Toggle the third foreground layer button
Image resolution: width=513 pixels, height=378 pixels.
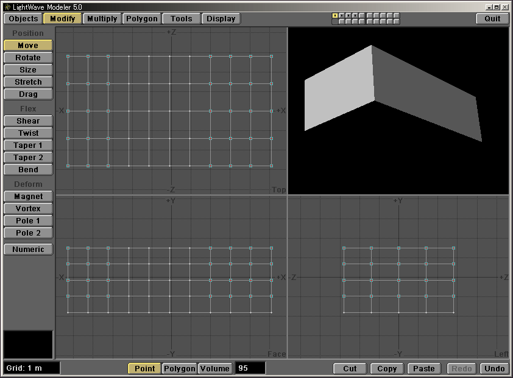(348, 16)
